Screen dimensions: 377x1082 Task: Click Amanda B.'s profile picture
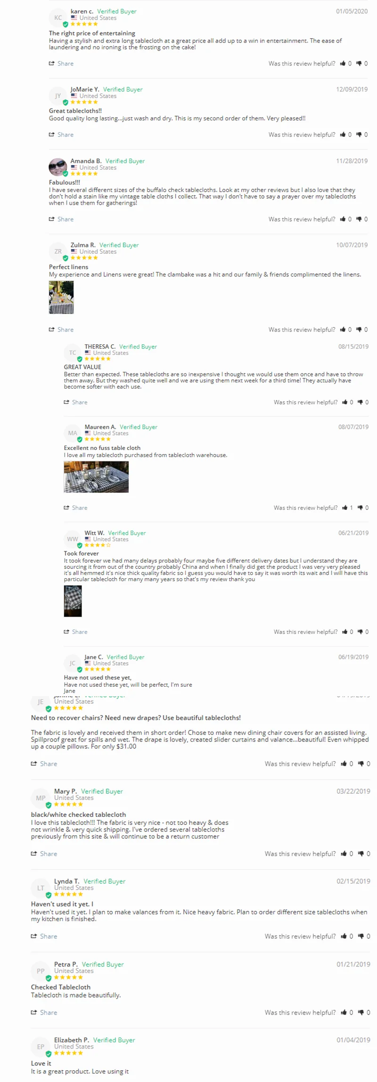(x=58, y=167)
